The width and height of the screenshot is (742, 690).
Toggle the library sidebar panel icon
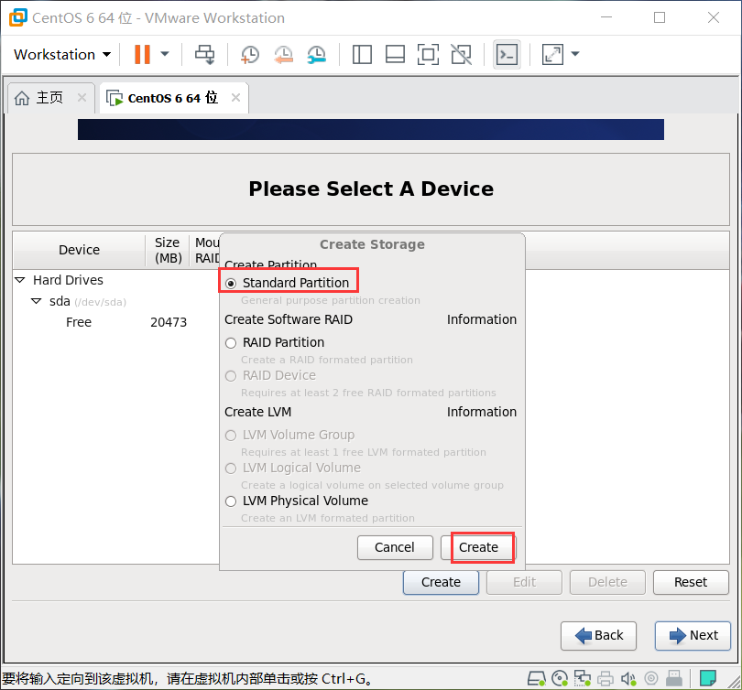362,54
